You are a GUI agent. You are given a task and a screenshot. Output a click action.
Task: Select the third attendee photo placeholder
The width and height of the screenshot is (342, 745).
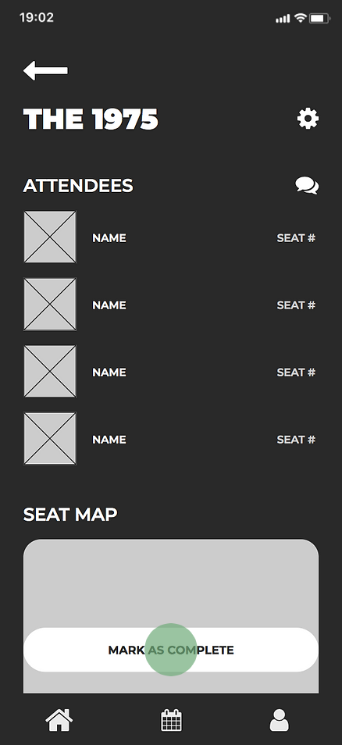(50, 371)
